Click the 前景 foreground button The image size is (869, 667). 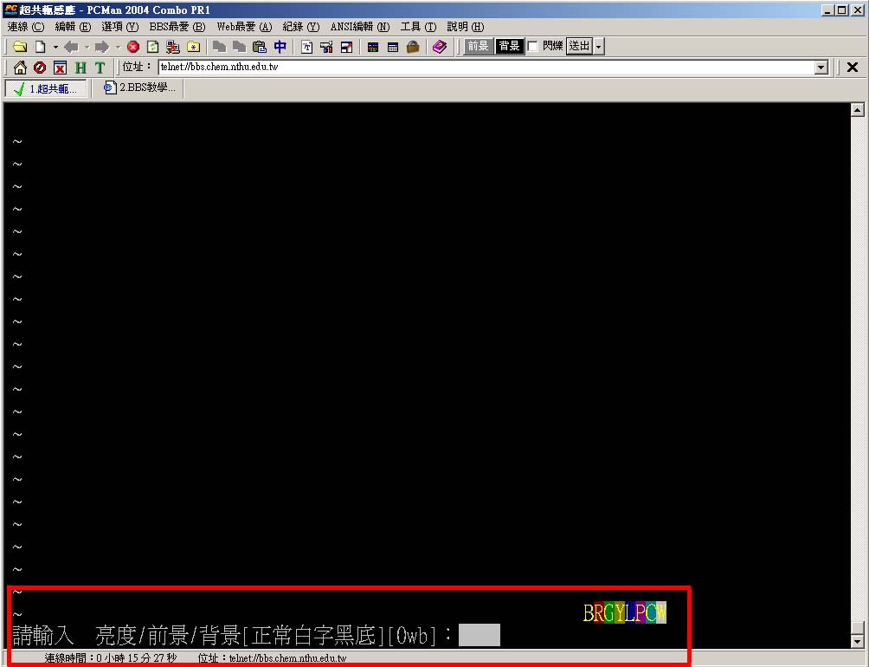pyautogui.click(x=478, y=46)
